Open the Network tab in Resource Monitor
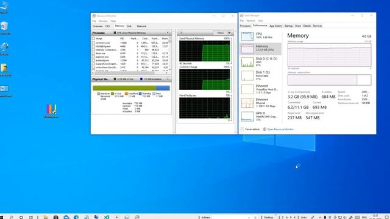The height and width of the screenshot is (219, 390). click(141, 26)
